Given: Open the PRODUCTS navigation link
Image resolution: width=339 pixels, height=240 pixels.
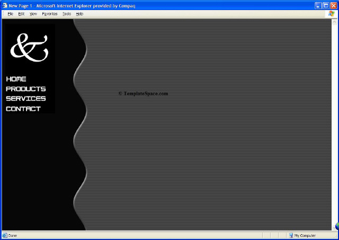Looking at the screenshot, I should click(x=25, y=89).
